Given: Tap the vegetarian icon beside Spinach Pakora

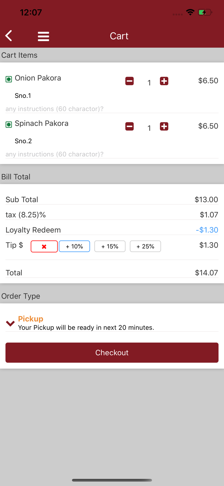Looking at the screenshot, I should (x=9, y=124).
